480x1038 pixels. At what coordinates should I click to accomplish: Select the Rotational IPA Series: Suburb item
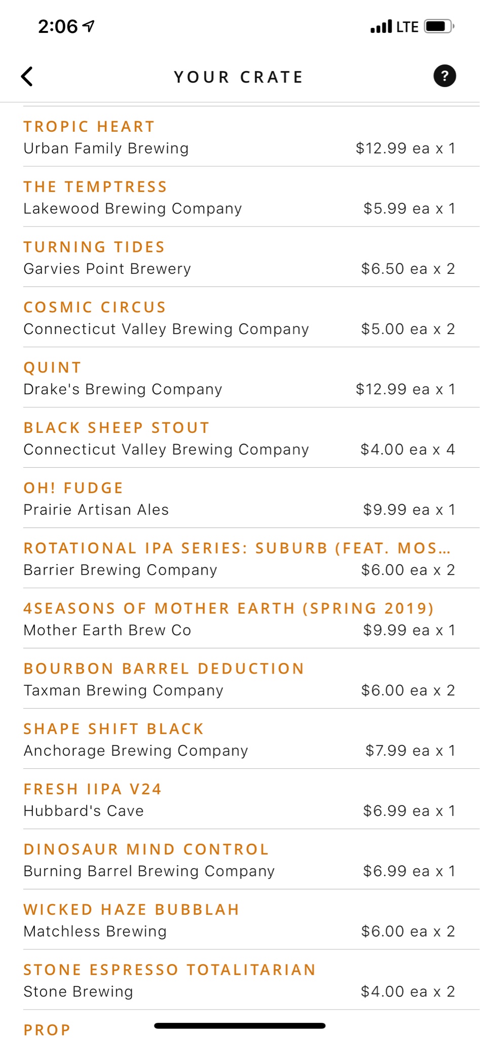tap(240, 559)
